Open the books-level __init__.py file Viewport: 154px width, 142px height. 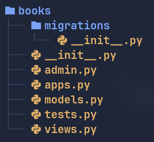[x=81, y=55]
